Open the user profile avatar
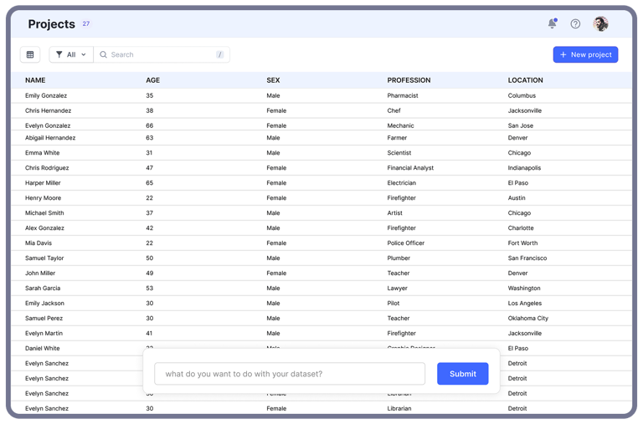 coord(600,24)
